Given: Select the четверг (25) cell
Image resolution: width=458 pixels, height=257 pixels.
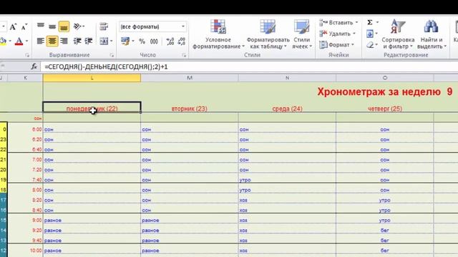Looking at the screenshot, I should click(x=385, y=109).
